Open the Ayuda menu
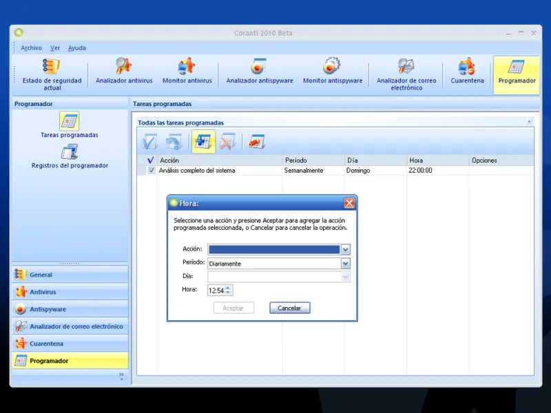This screenshot has width=551, height=413. 76,47
